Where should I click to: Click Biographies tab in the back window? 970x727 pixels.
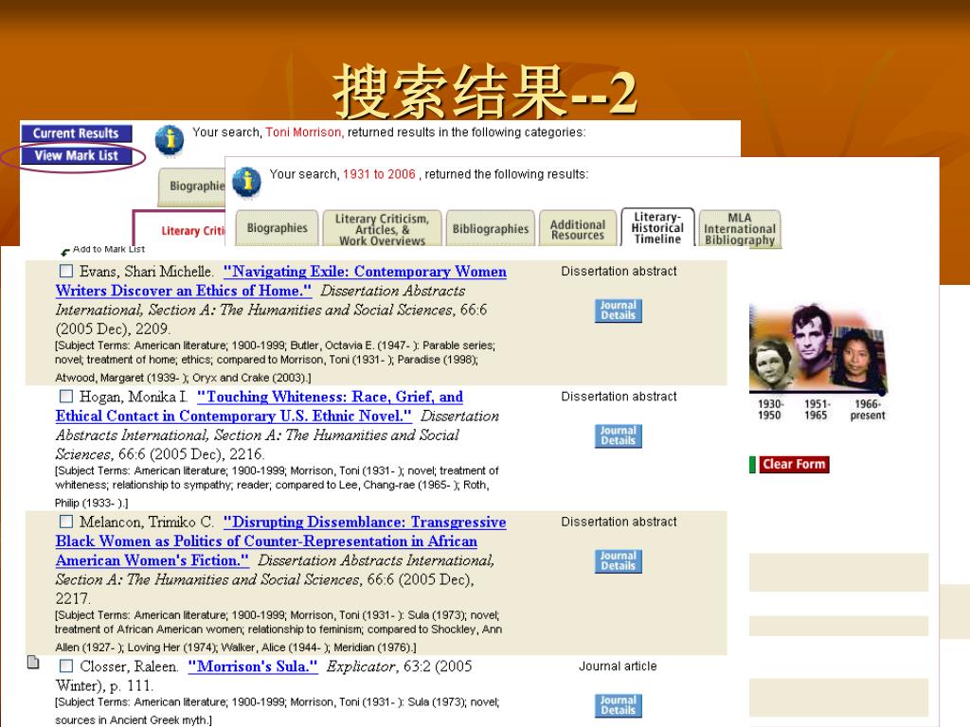pos(191,186)
